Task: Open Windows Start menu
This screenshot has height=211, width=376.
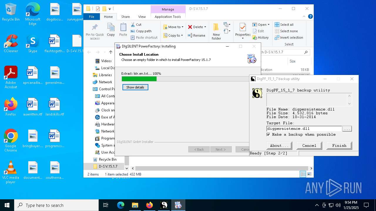Action: (7, 205)
